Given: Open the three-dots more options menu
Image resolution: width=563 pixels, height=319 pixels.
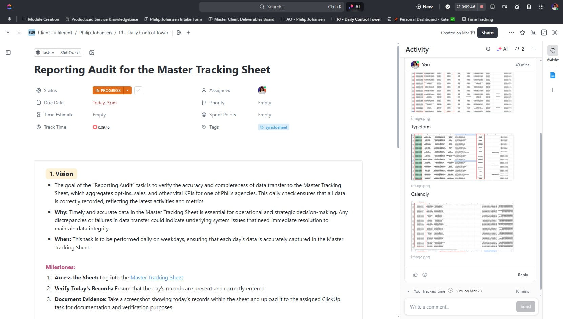Looking at the screenshot, I should pyautogui.click(x=511, y=33).
